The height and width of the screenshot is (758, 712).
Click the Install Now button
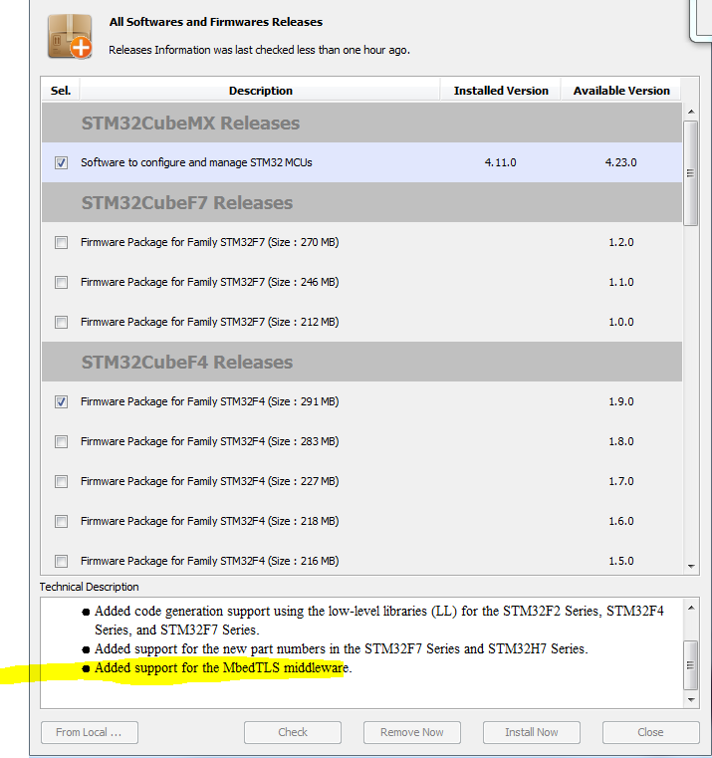(x=531, y=732)
